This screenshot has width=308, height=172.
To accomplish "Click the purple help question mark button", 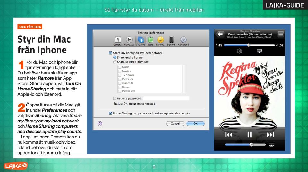I will [x=100, y=124].
